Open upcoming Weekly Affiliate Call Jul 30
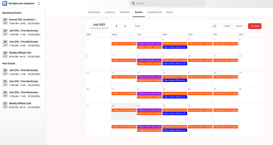Viewport: 273px width, 145px height. pyautogui.click(x=22, y=55)
